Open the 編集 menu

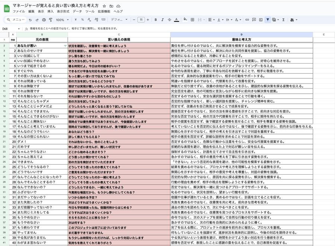31,11
